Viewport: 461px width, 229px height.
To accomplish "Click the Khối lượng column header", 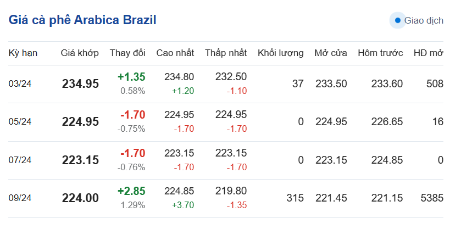I will click(280, 53).
